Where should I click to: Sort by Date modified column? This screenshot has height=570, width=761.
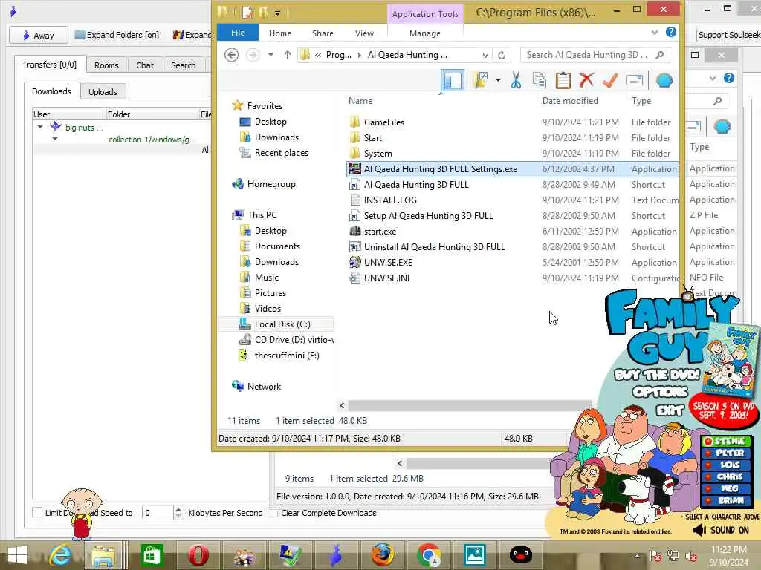(x=570, y=101)
